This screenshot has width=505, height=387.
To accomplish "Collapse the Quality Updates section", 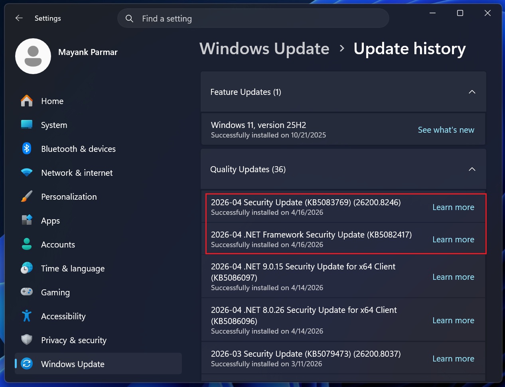I will coord(472,169).
